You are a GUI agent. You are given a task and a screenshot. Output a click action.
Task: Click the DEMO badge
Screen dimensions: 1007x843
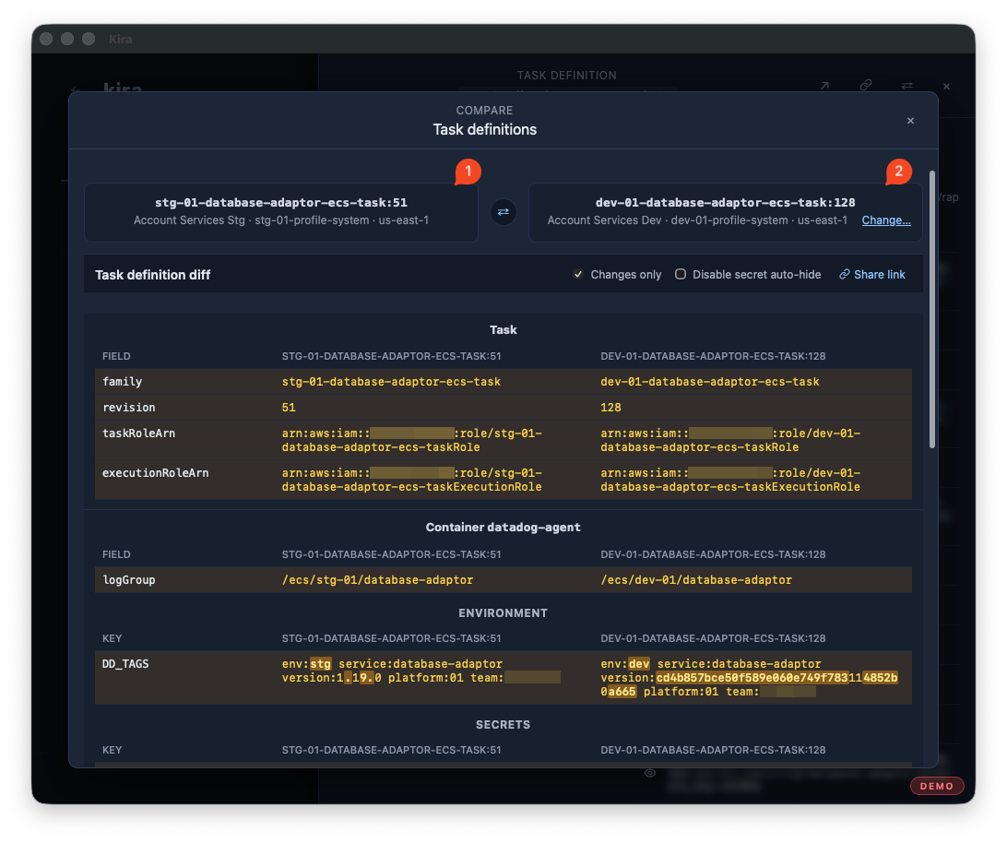point(937,786)
